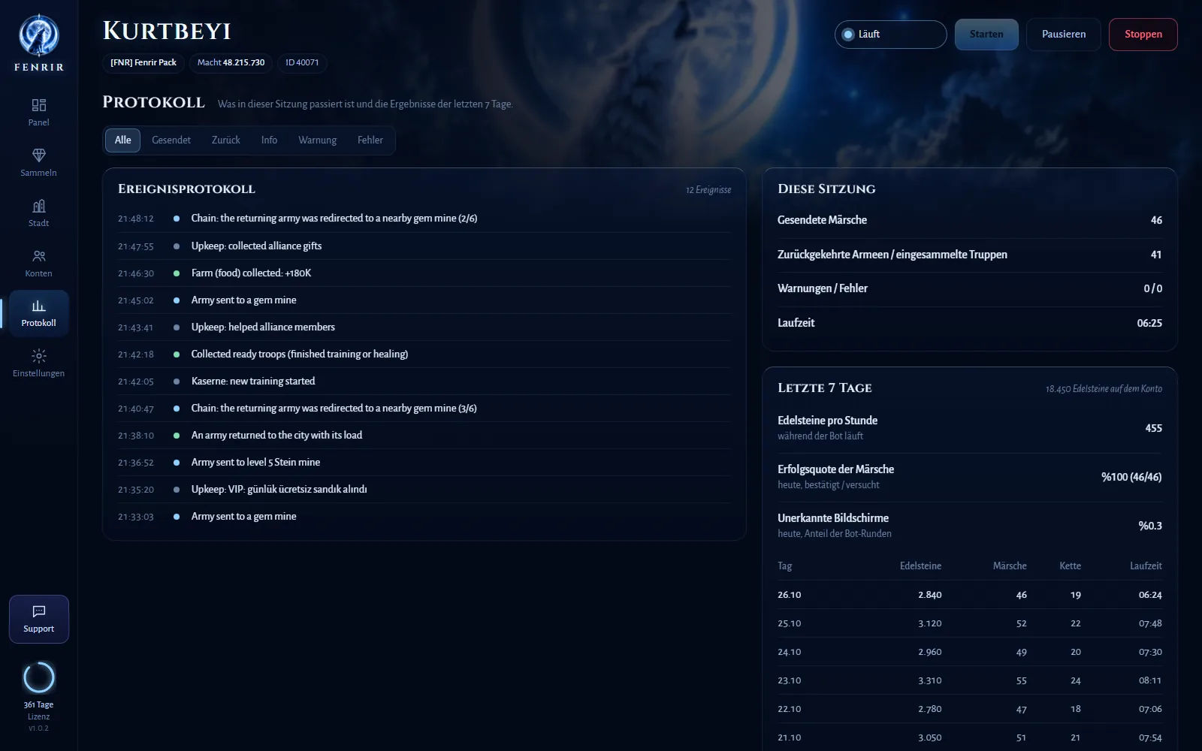The height and width of the screenshot is (751, 1202).
Task: Select the 'Upkeep: VIP' log entry
Action: pos(424,490)
